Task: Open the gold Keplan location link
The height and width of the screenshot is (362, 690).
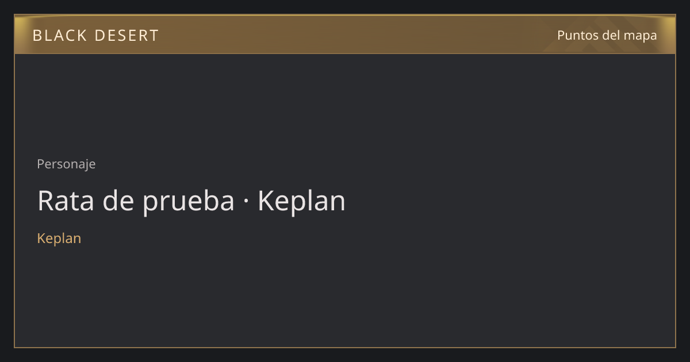Action: (x=59, y=238)
